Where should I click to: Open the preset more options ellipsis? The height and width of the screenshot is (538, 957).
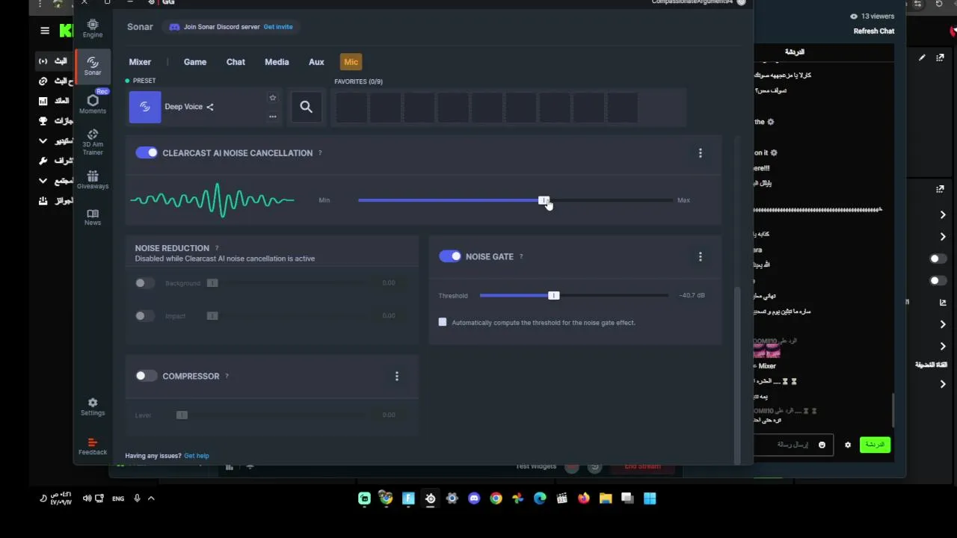272,116
